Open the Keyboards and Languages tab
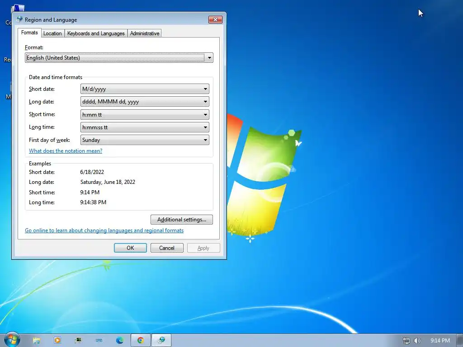463x347 pixels. click(x=96, y=33)
